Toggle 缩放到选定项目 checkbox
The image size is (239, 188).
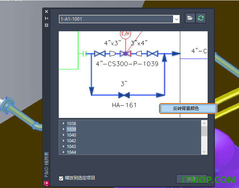coord(61,178)
